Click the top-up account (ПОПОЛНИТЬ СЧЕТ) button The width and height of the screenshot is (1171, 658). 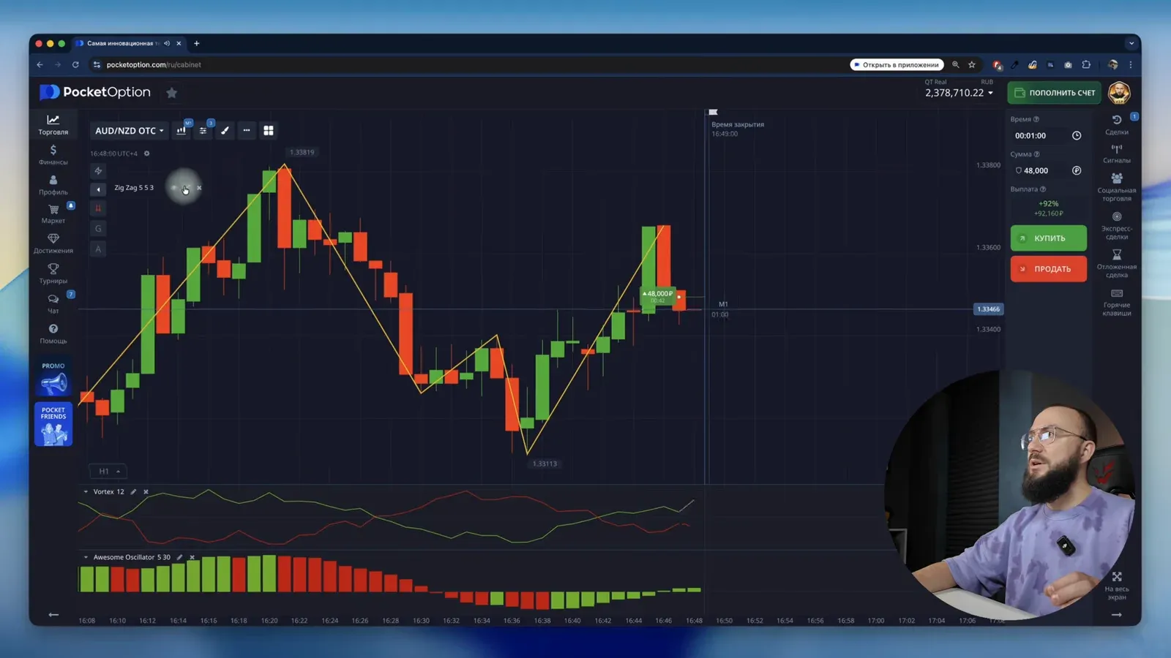[x=1054, y=93]
